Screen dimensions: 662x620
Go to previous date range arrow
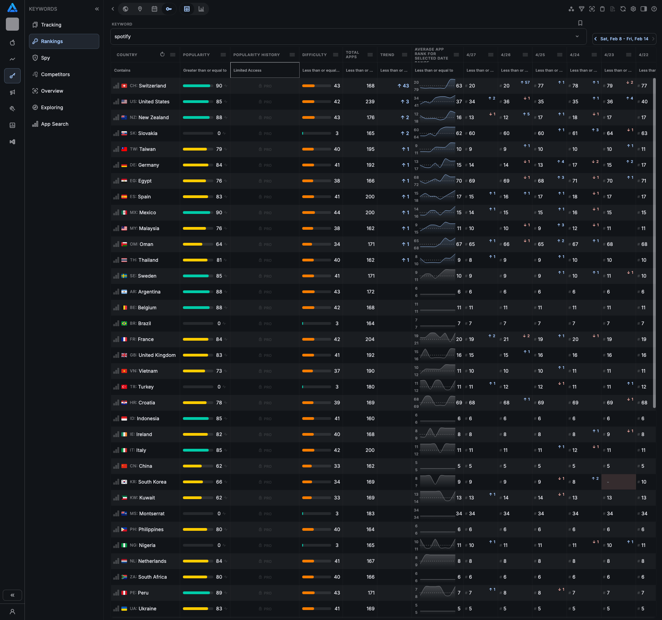pyautogui.click(x=596, y=39)
